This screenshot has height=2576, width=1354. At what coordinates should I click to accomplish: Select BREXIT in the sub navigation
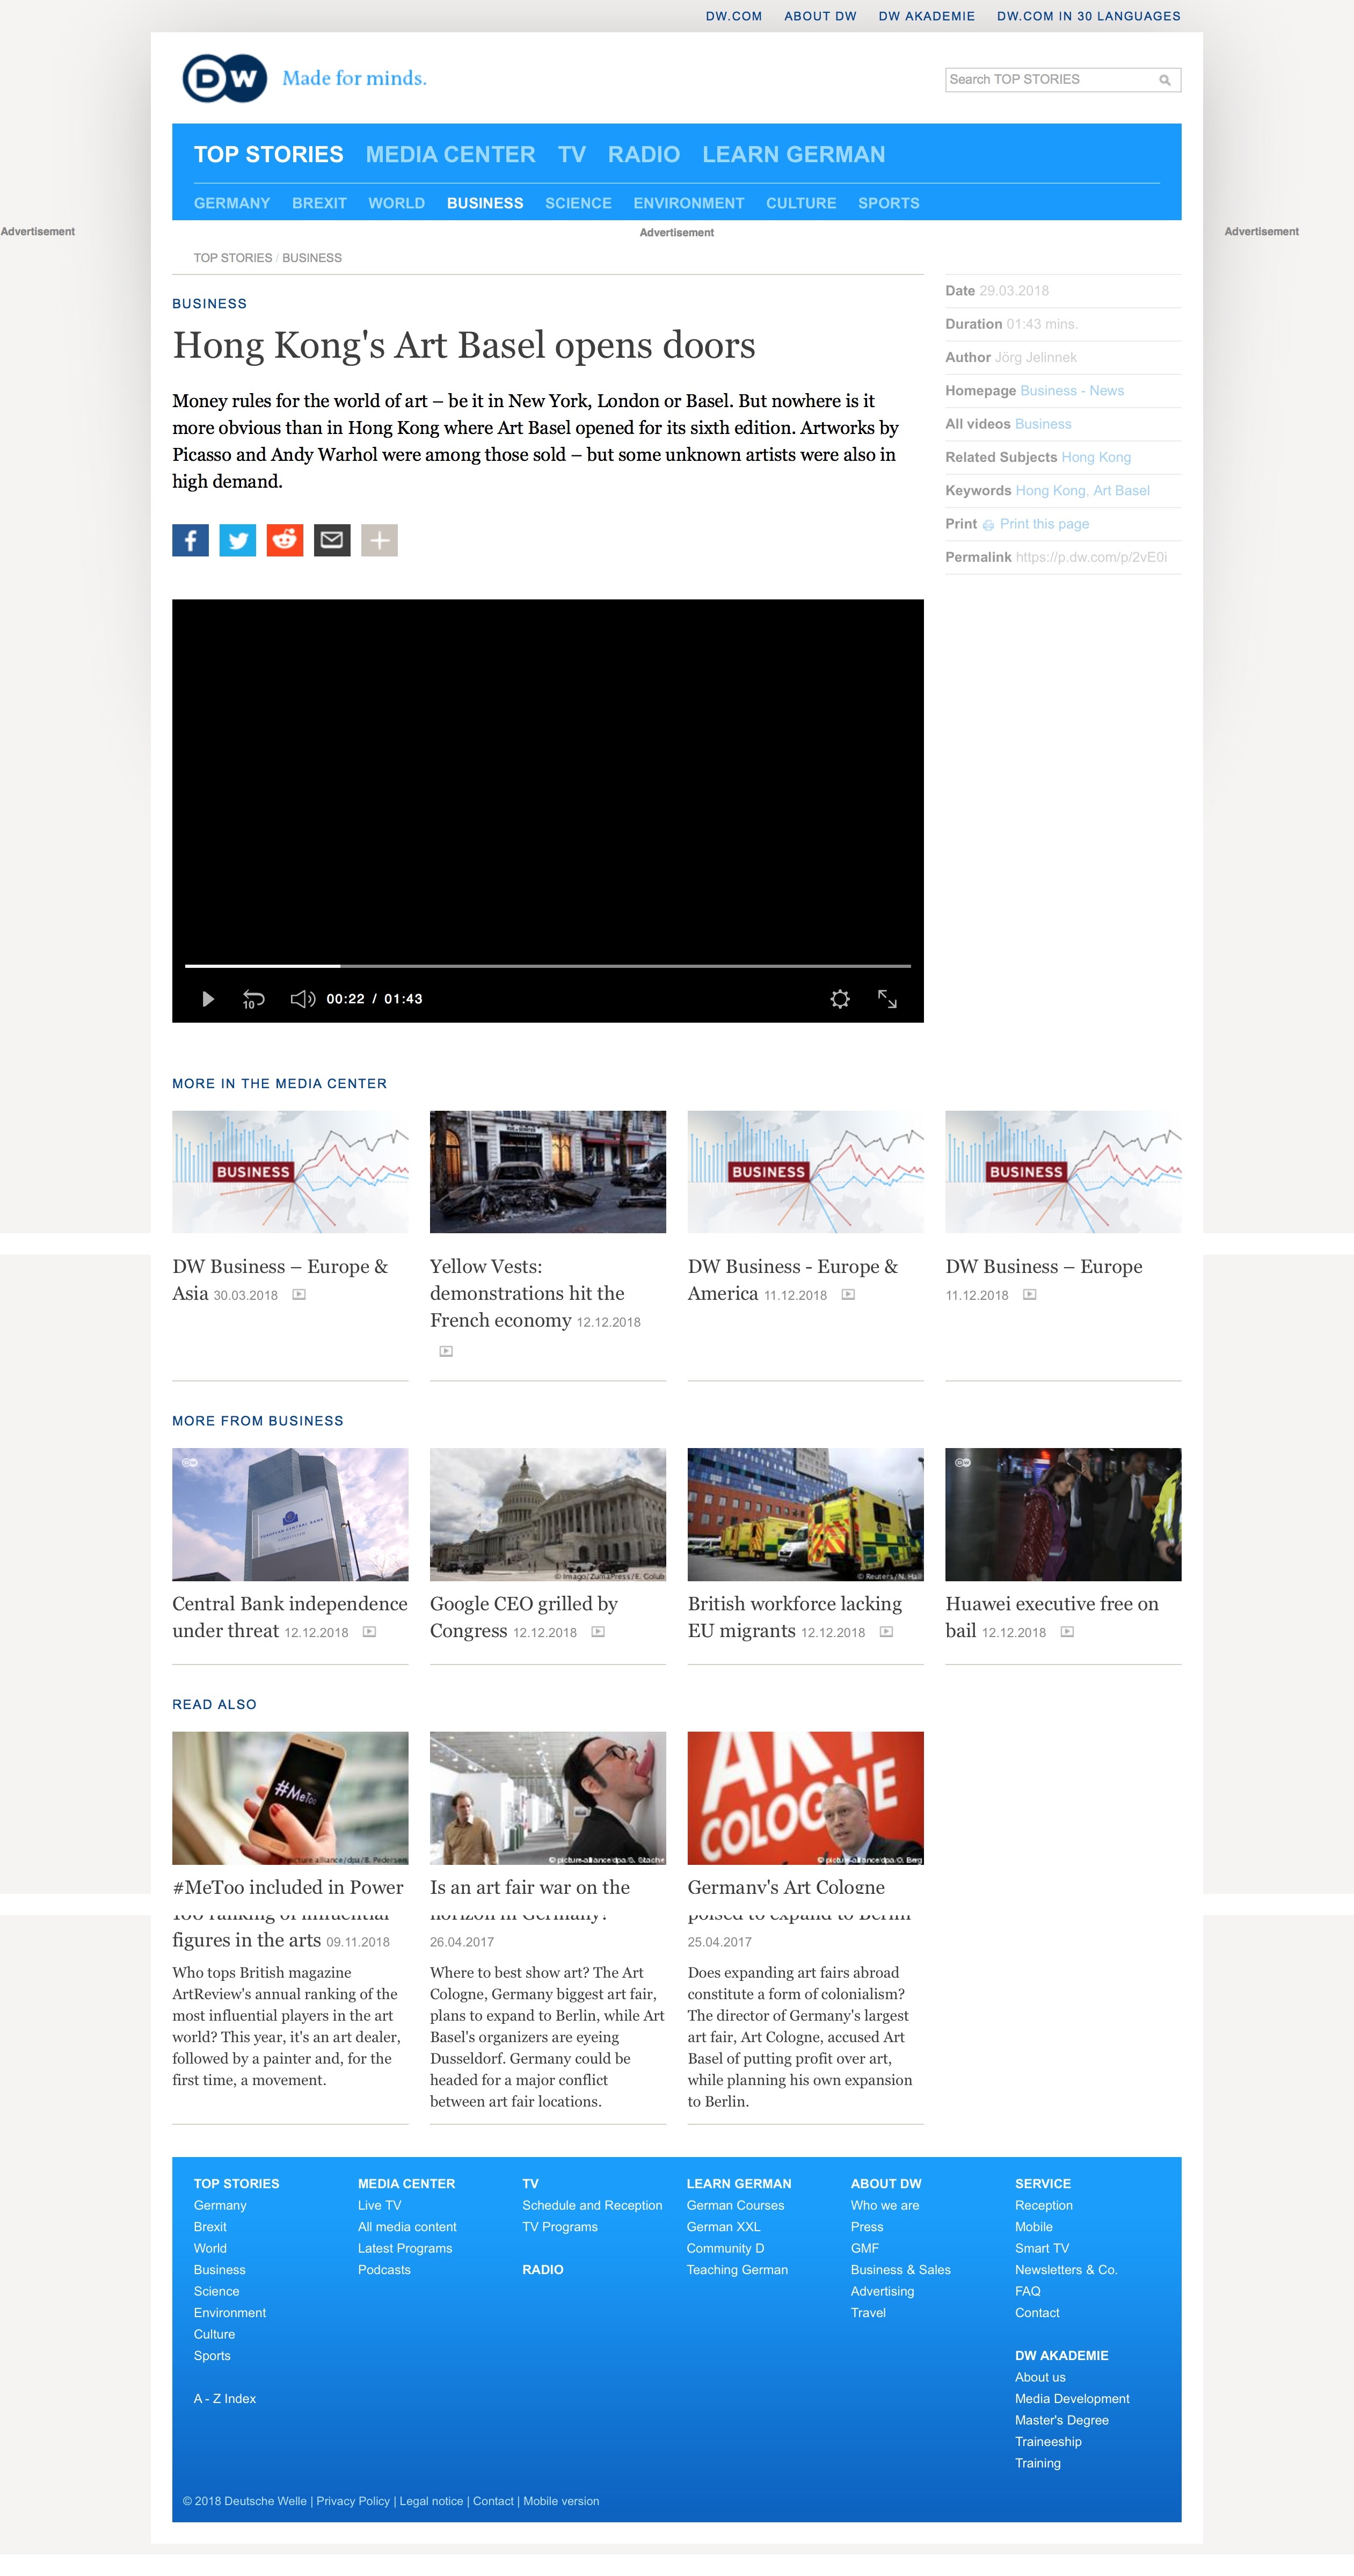[320, 203]
